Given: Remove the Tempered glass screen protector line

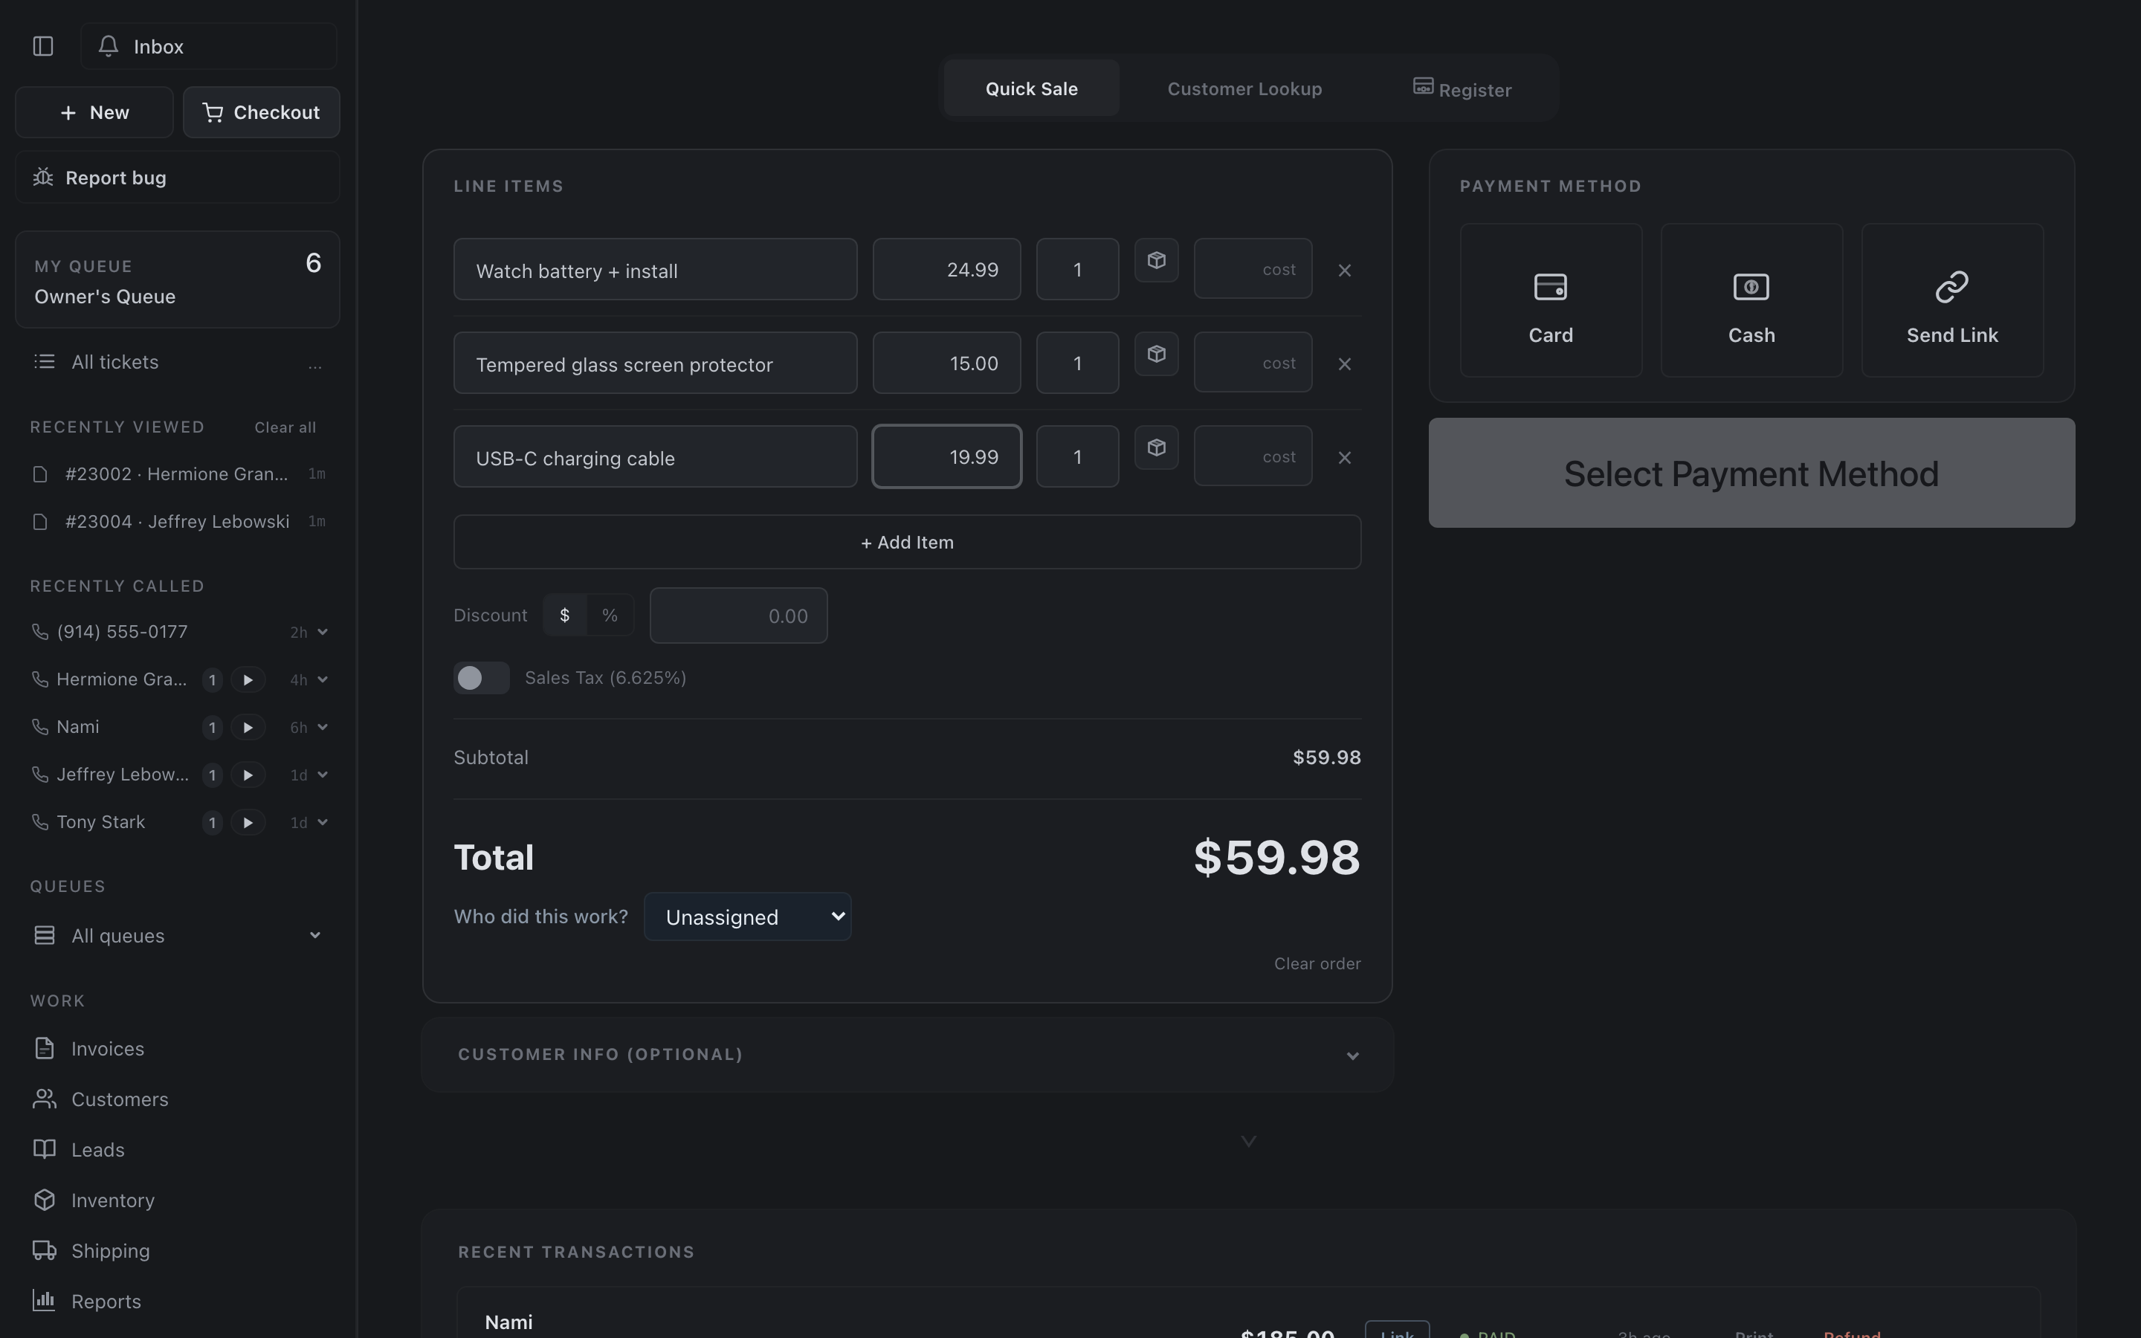Looking at the screenshot, I should click(x=1345, y=363).
